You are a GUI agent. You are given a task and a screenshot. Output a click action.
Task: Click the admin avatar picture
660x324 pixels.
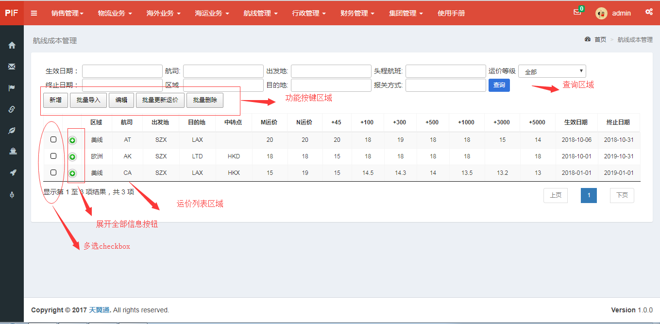pos(601,13)
